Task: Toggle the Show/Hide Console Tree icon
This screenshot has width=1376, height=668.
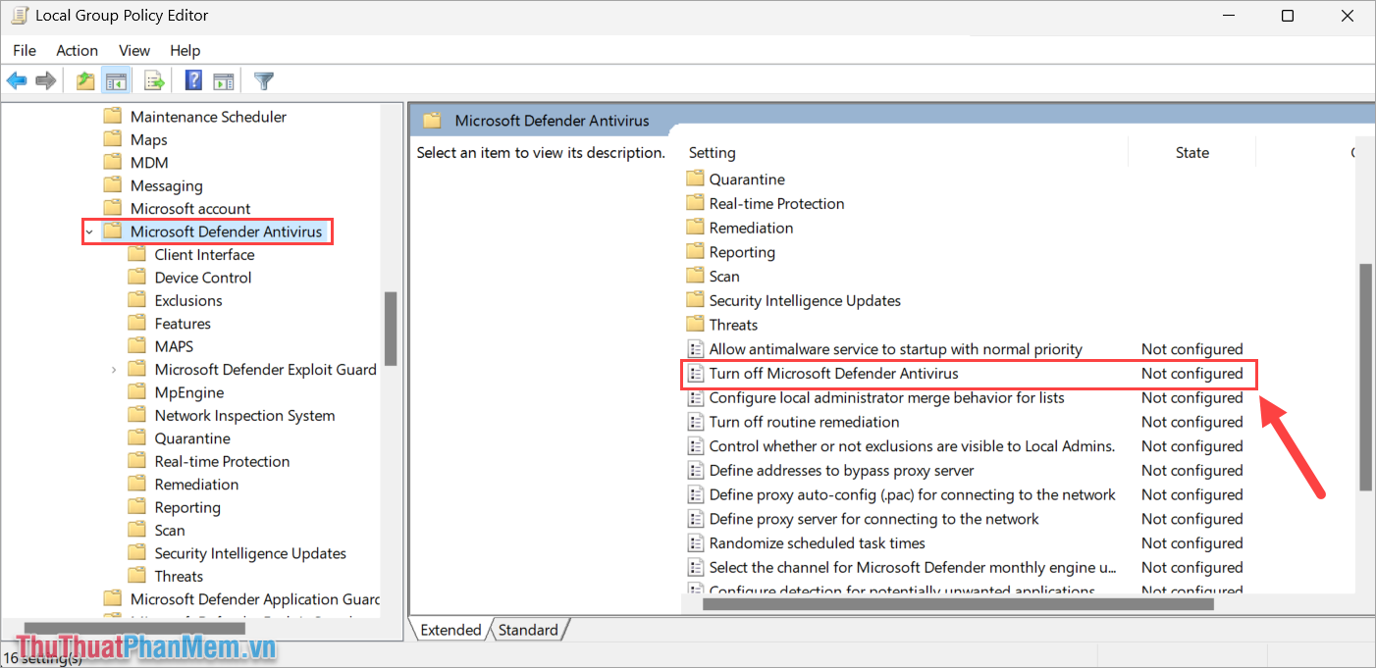Action: point(116,79)
